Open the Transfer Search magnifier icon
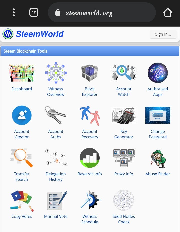This screenshot has height=232, width=180. coord(21,158)
